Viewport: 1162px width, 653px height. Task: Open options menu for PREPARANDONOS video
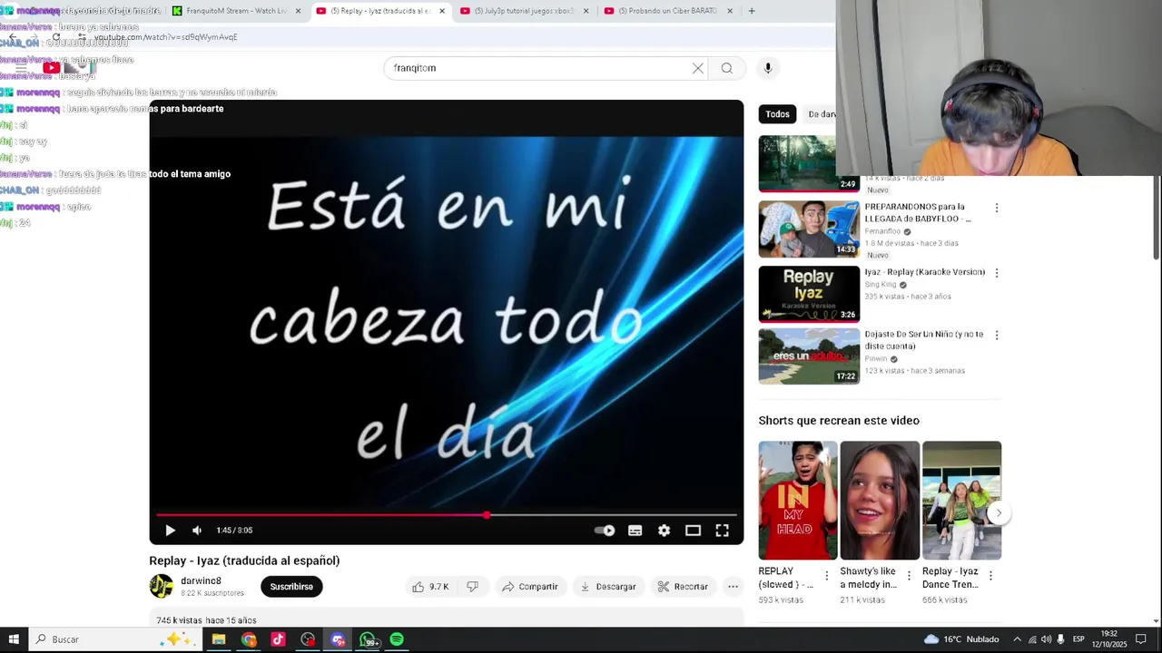[997, 208]
